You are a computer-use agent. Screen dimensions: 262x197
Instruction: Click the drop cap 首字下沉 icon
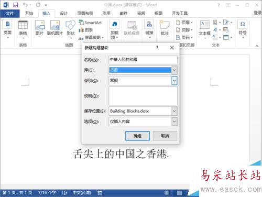pyautogui.click(x=217, y=37)
